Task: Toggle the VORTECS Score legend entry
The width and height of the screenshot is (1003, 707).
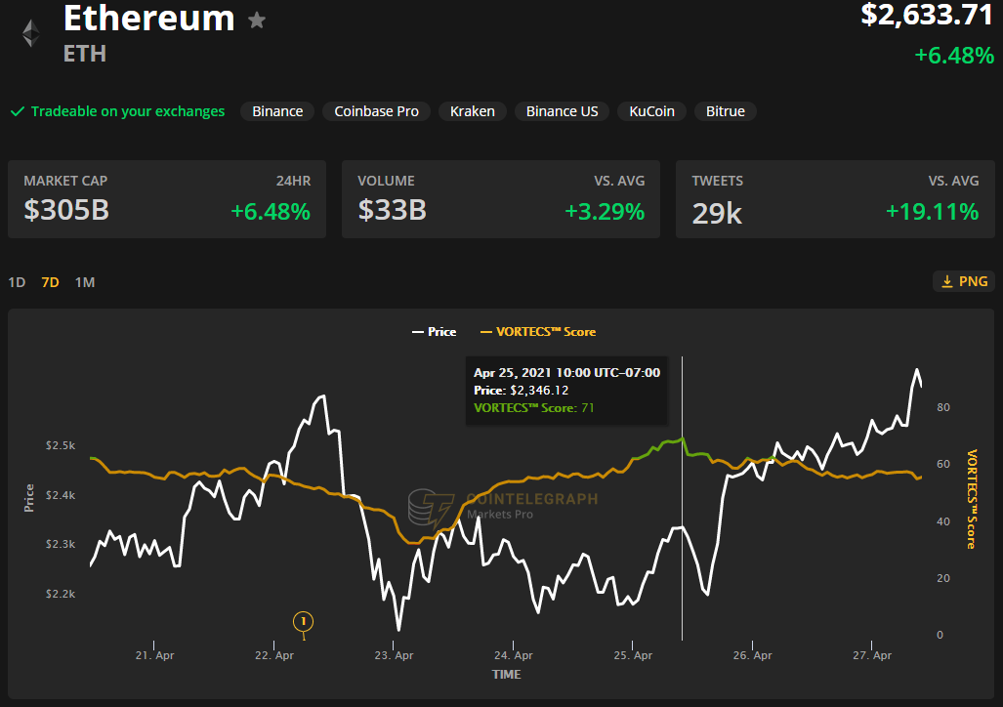Action: (x=538, y=331)
